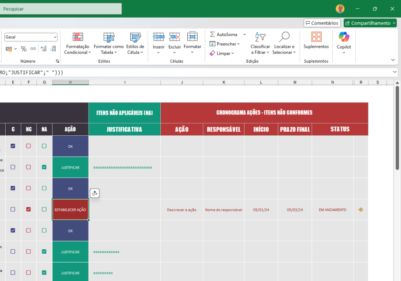Click the Comentários button
The image size is (401, 281).
coord(322,23)
